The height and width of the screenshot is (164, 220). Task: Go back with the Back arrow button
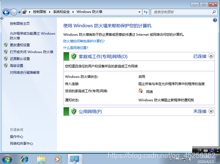tap(6, 12)
